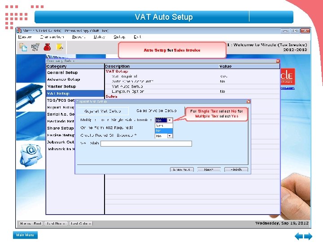
Task: Click the Main Menu button
Action: point(25,235)
